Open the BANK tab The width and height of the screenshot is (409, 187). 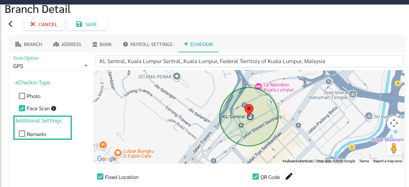click(102, 44)
